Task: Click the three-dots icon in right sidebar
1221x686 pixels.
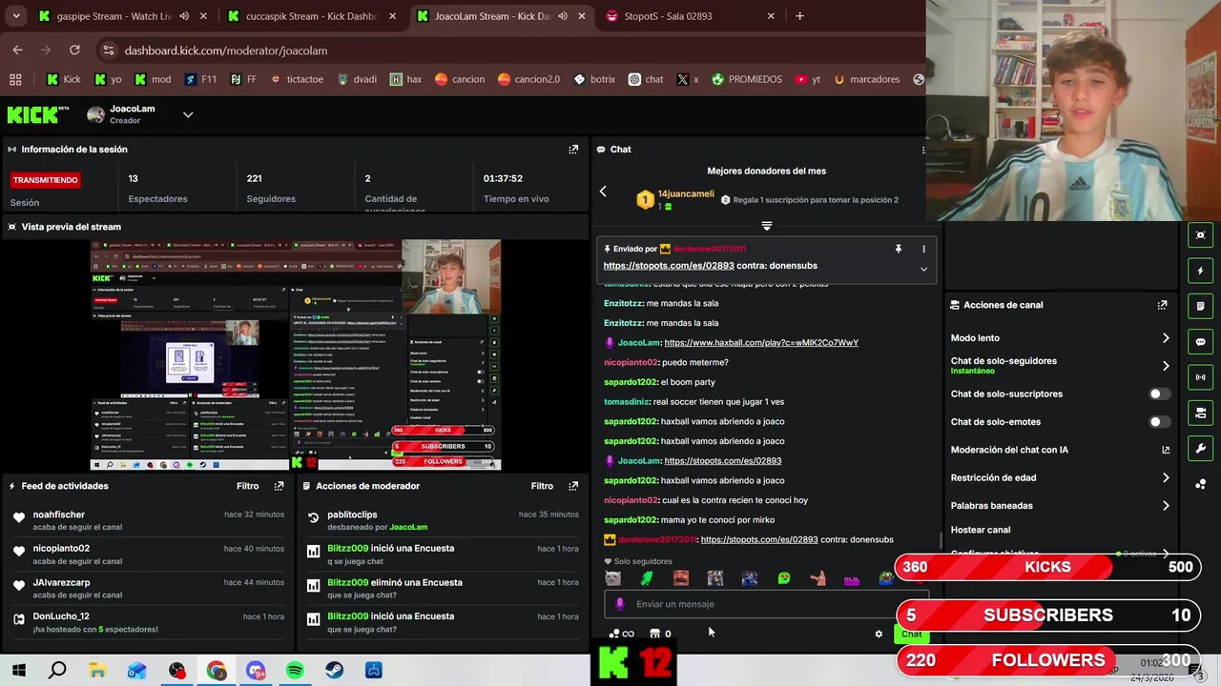Action: tap(1200, 484)
